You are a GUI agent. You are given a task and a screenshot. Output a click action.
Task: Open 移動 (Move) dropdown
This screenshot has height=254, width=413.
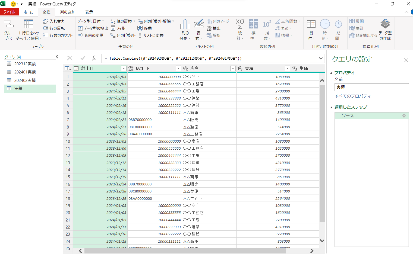pos(146,28)
